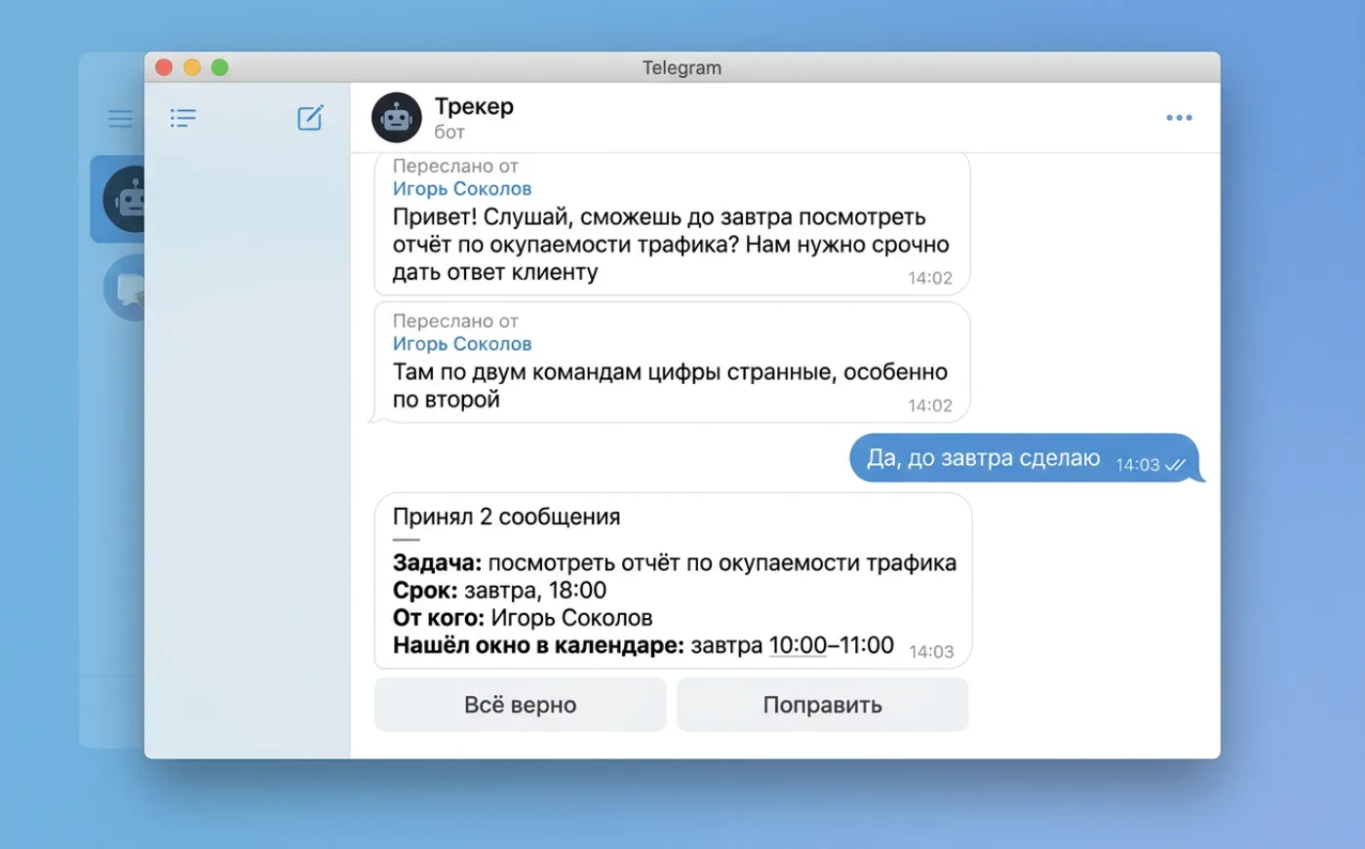Click the Telegram window title bar text
Image resolution: width=1365 pixels, height=849 pixels.
682,67
